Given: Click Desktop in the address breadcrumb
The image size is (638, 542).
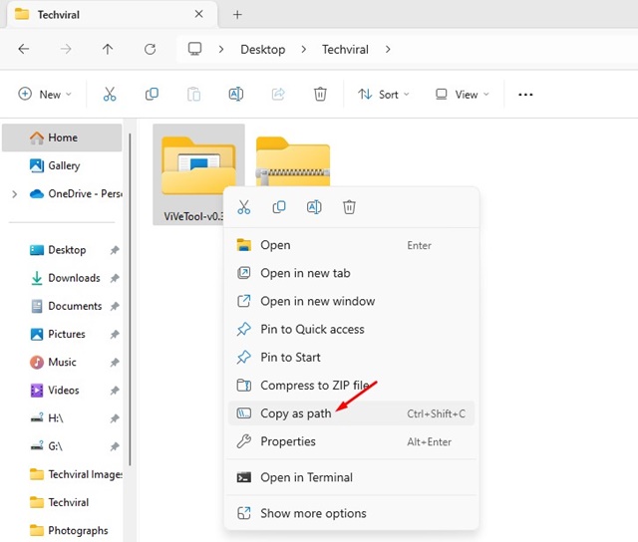Looking at the screenshot, I should 263,49.
